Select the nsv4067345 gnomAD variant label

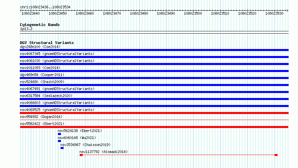click(57, 54)
